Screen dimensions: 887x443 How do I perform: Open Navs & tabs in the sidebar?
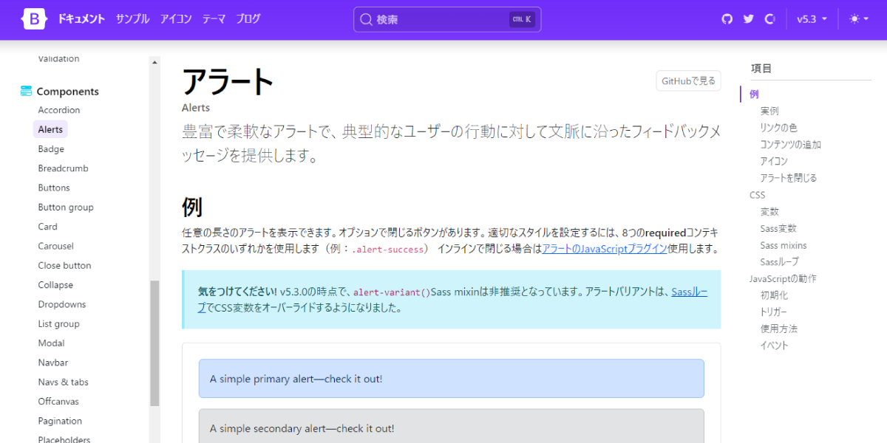click(63, 382)
